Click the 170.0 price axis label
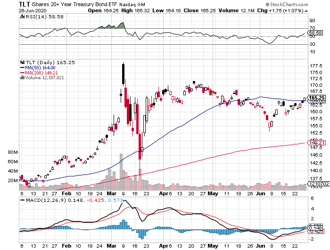Screen dimensions: 330x250 coord(316,85)
